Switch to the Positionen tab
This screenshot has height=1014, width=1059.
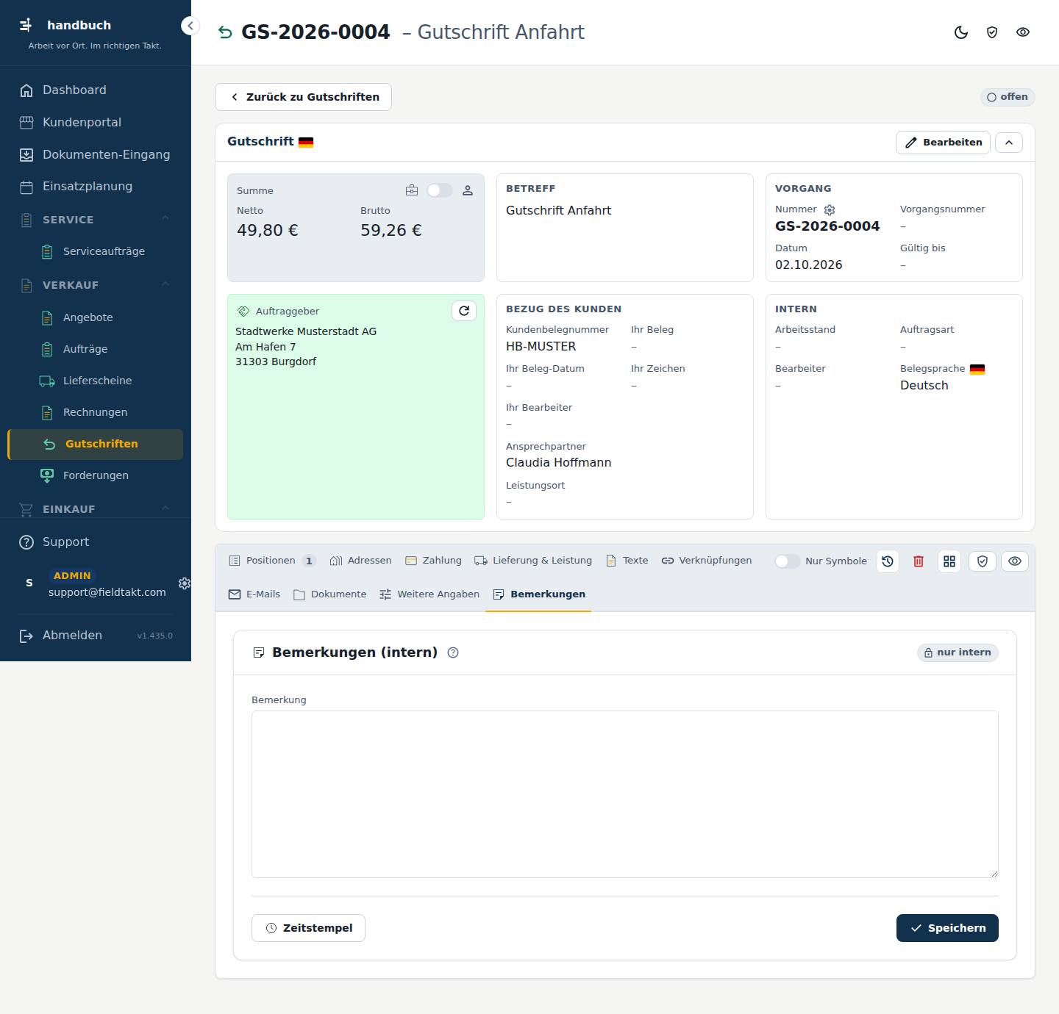click(x=271, y=561)
